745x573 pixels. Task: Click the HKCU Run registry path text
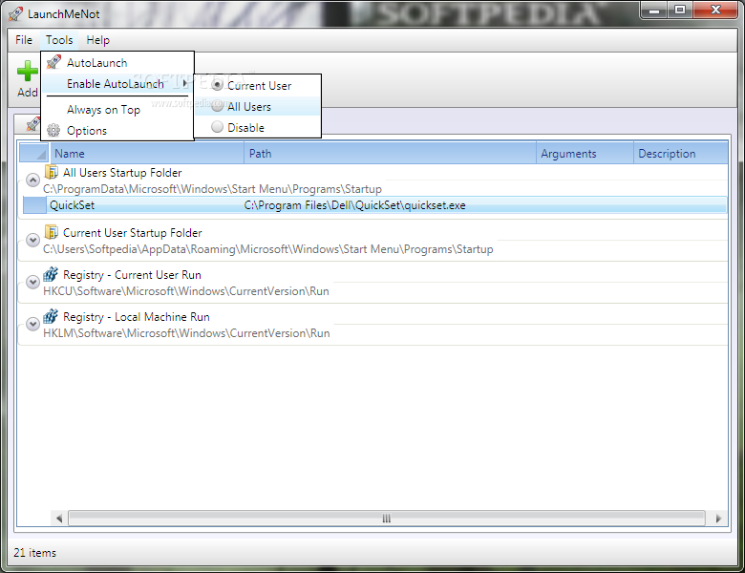[x=186, y=290]
